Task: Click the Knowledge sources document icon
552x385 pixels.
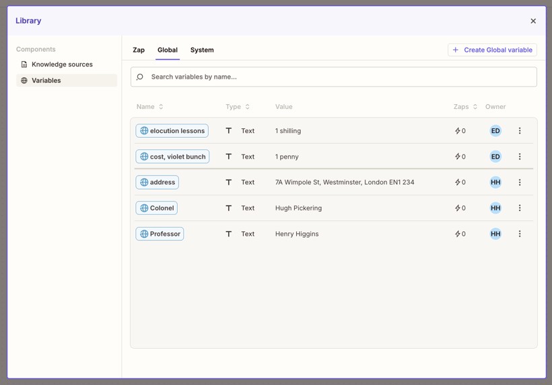Action: (24, 65)
